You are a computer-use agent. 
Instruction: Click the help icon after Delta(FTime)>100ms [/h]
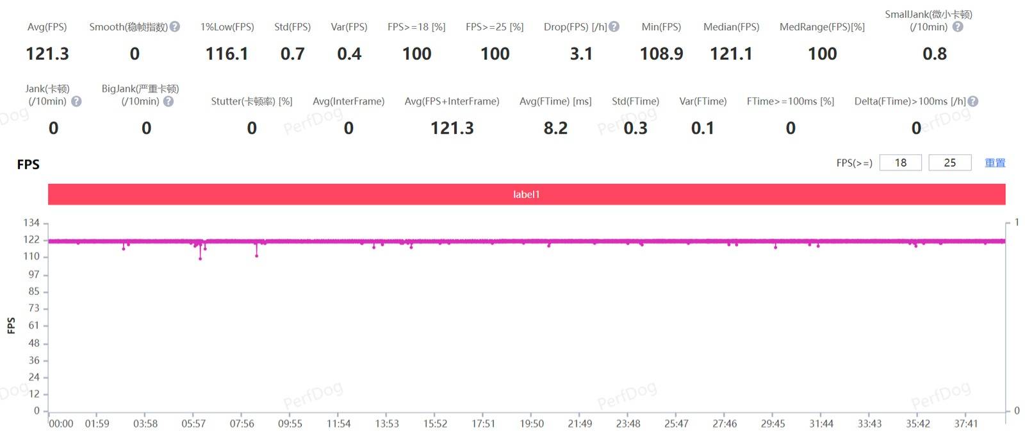pyautogui.click(x=972, y=101)
